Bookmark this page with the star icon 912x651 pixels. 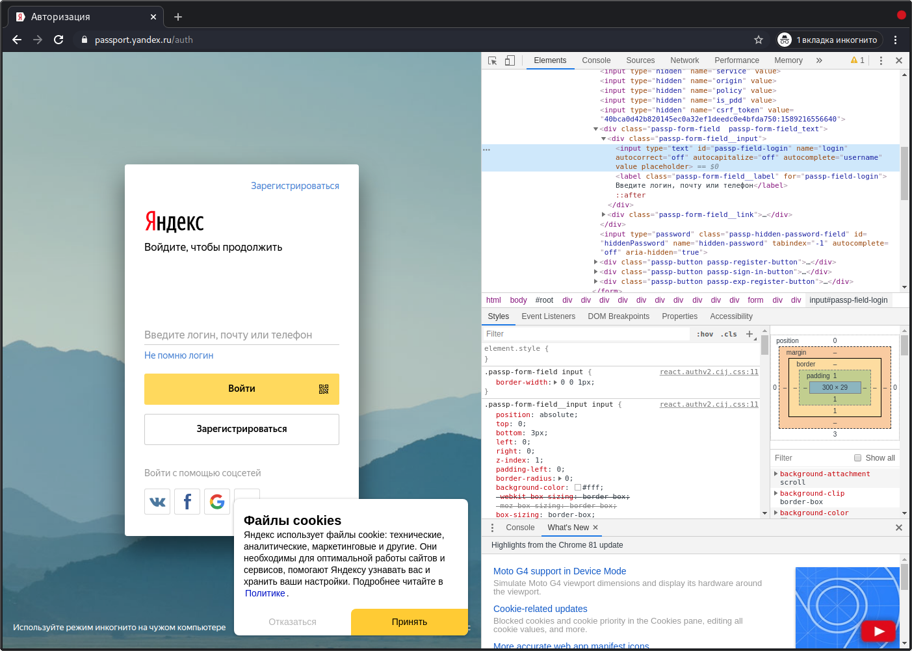(759, 40)
